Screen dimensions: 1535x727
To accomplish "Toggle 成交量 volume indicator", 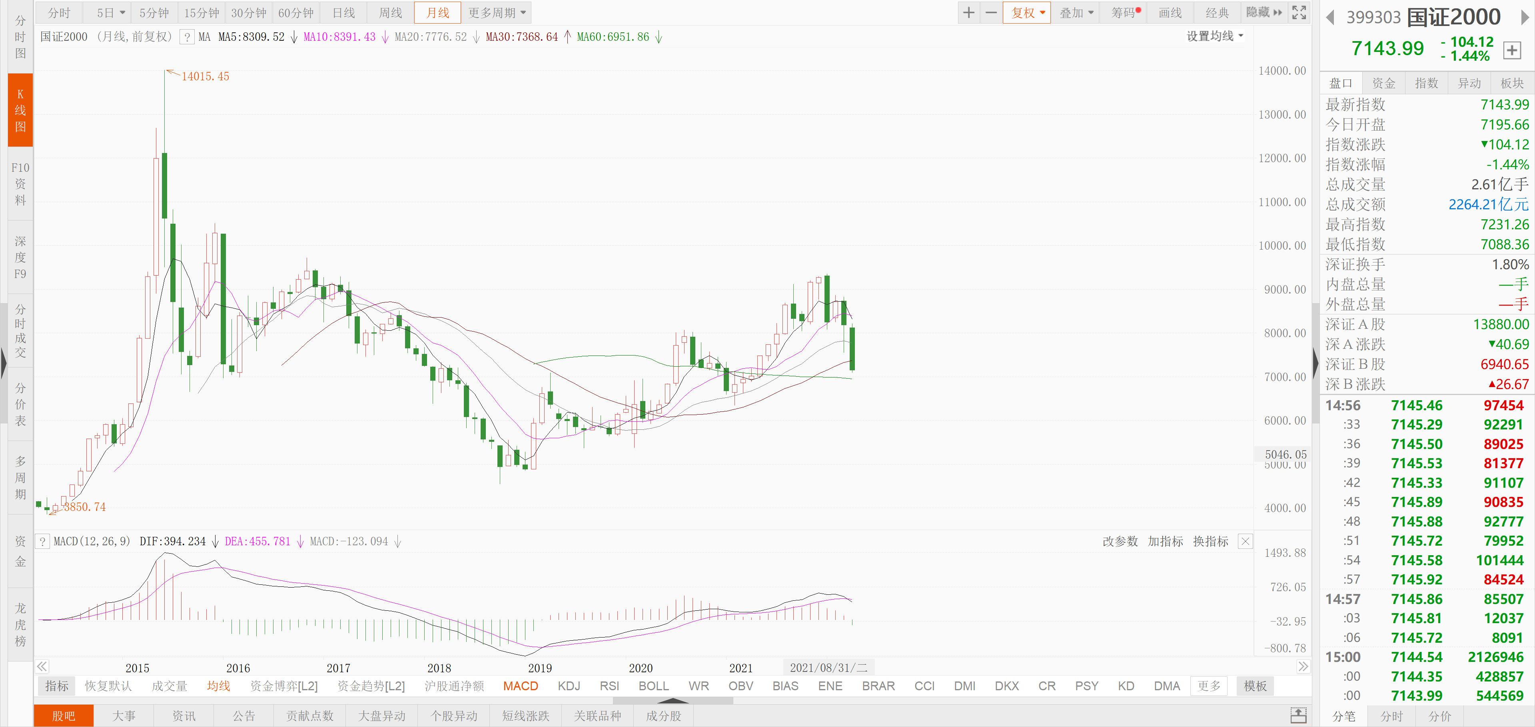I will pos(169,686).
